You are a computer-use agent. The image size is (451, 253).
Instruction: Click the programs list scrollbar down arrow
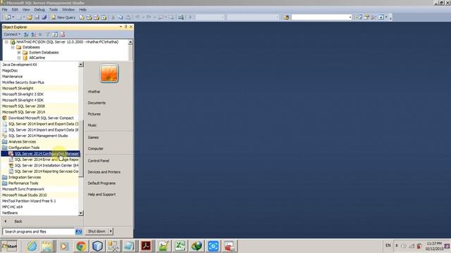[x=81, y=213]
